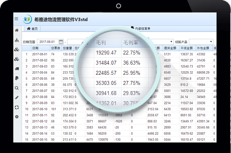The image size is (231, 153).
Task: Open calendar picker for start date
Action: point(61,42)
